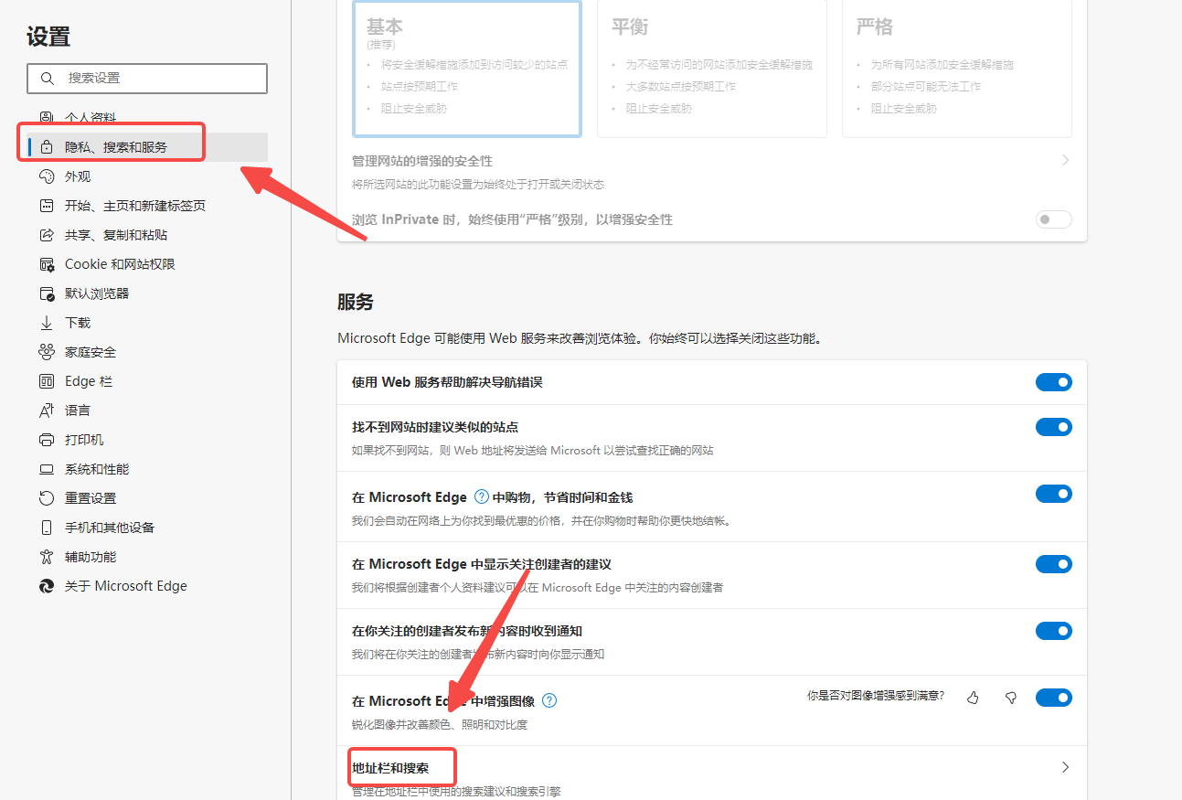Click the share icon beside 共享、复制和粘贴
1182x800 pixels.
coord(47,235)
